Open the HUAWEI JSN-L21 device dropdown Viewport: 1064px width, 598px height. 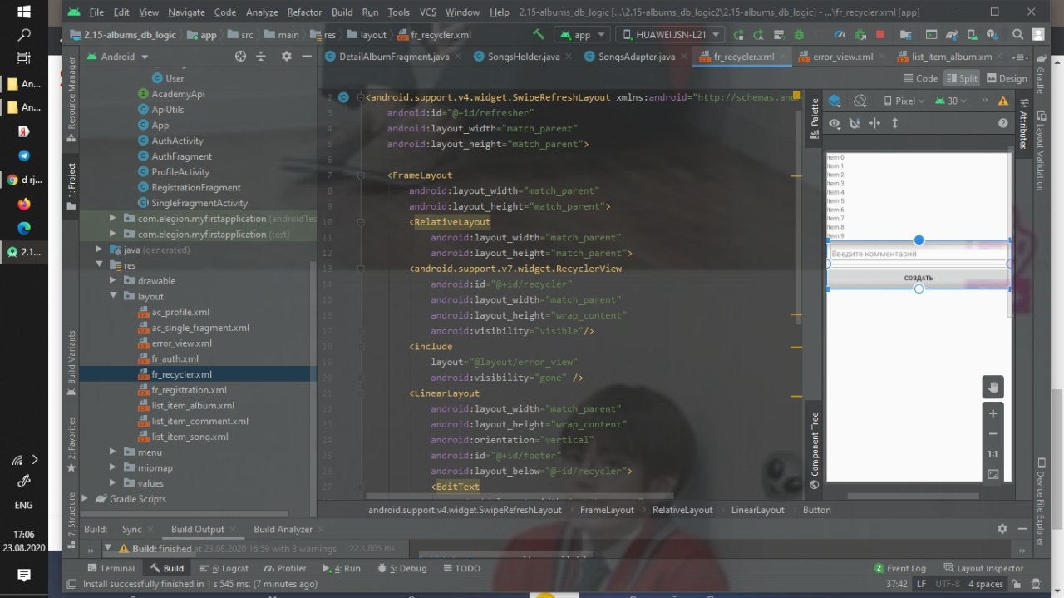(670, 35)
